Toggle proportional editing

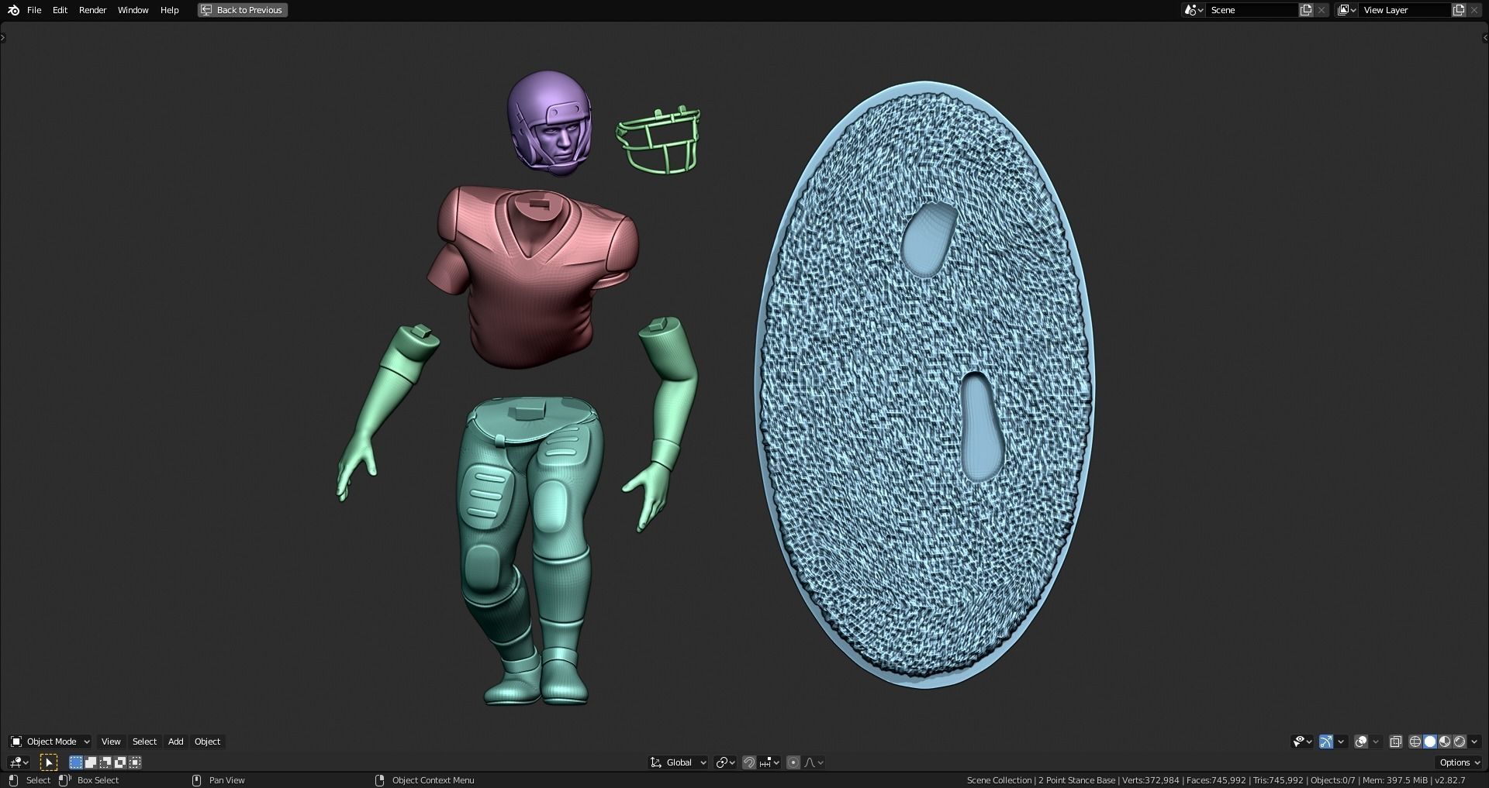(x=793, y=762)
